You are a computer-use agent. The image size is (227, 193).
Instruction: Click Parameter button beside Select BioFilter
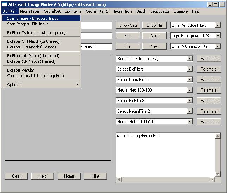[209, 69]
